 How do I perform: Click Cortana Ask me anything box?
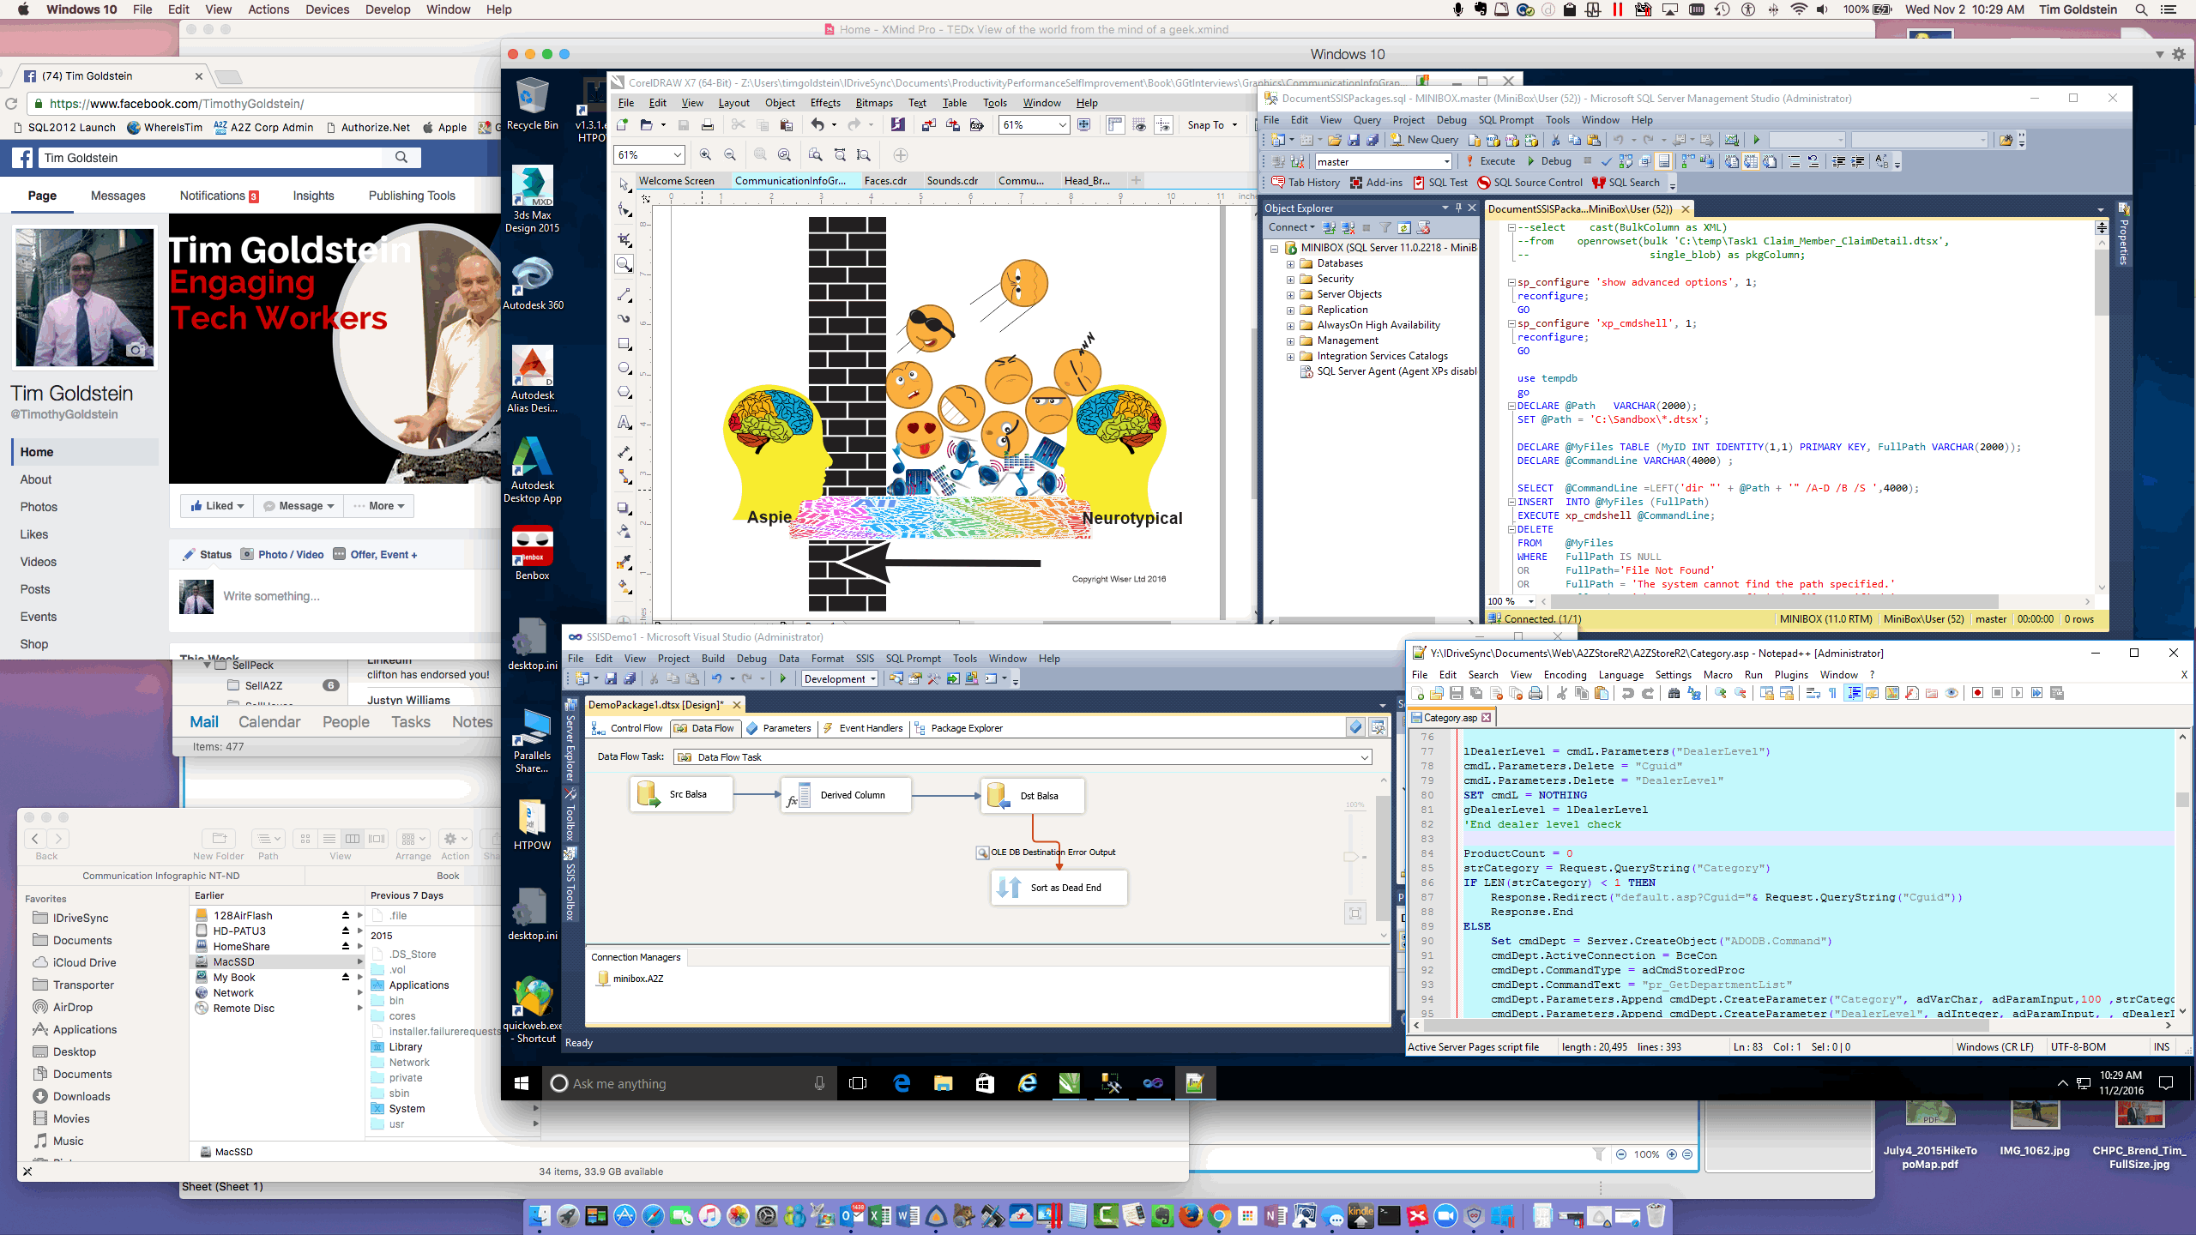[x=689, y=1083]
